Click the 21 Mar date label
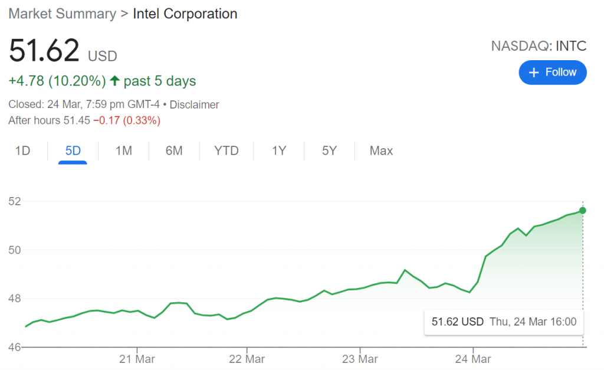604x370 pixels. click(x=137, y=359)
